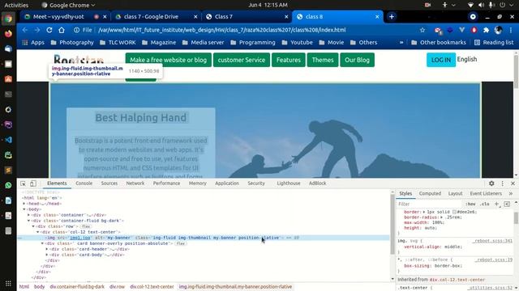This screenshot has width=519, height=291.
Task: Switch to the Computed styles tab
Action: coord(430,194)
